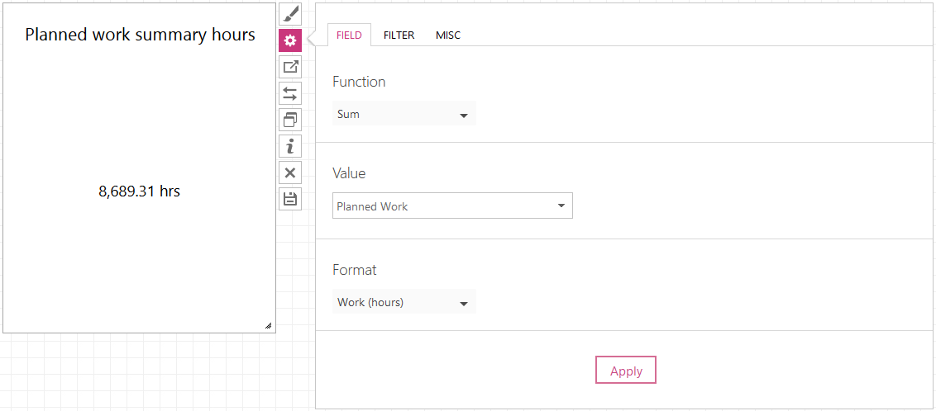
Task: Open the Format dropdown showing Work (hours)
Action: click(x=404, y=302)
